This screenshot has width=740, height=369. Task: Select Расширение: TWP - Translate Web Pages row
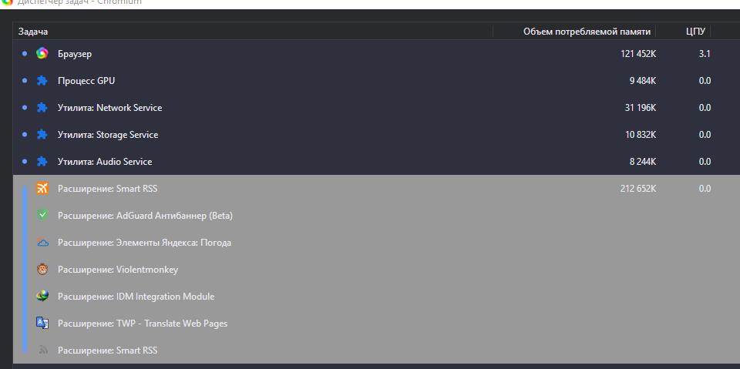[376, 324]
